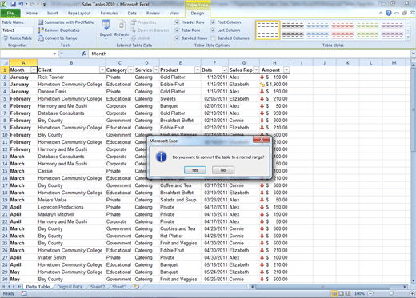Open the Export table data menu

click(x=106, y=30)
